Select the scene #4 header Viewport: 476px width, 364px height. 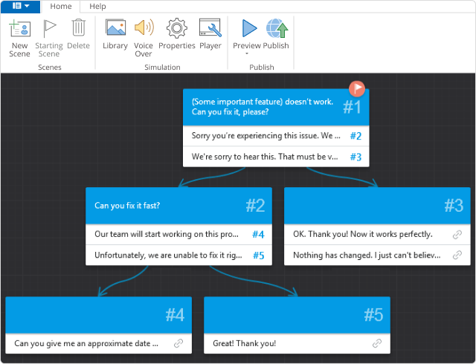(x=99, y=315)
